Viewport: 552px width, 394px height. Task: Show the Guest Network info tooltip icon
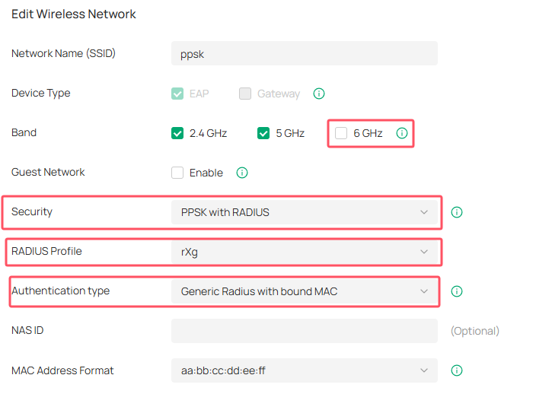tap(242, 173)
